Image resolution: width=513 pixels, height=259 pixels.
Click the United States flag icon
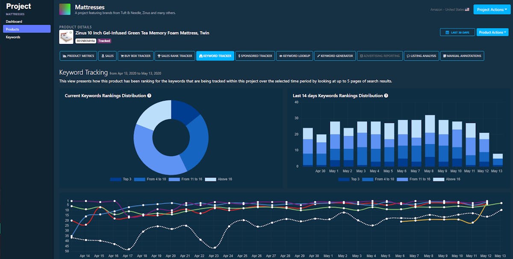[x=467, y=9]
